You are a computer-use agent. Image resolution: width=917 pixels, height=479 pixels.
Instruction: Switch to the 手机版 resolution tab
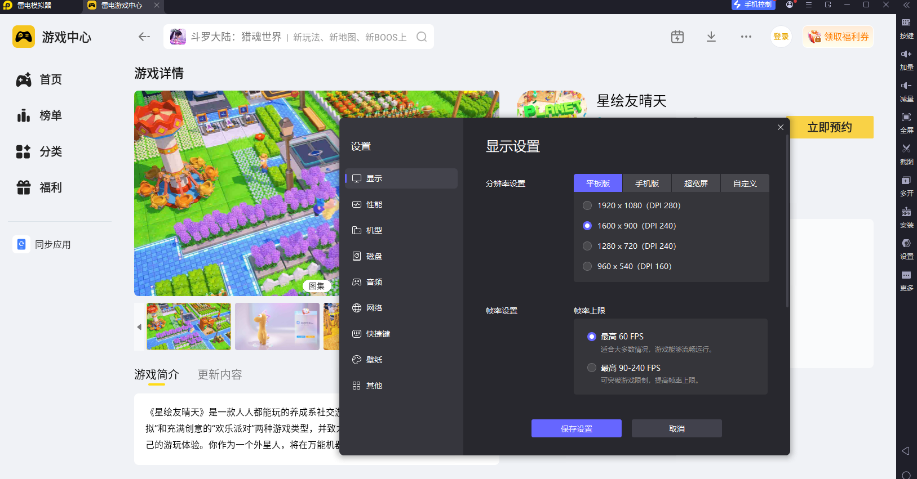pos(646,183)
